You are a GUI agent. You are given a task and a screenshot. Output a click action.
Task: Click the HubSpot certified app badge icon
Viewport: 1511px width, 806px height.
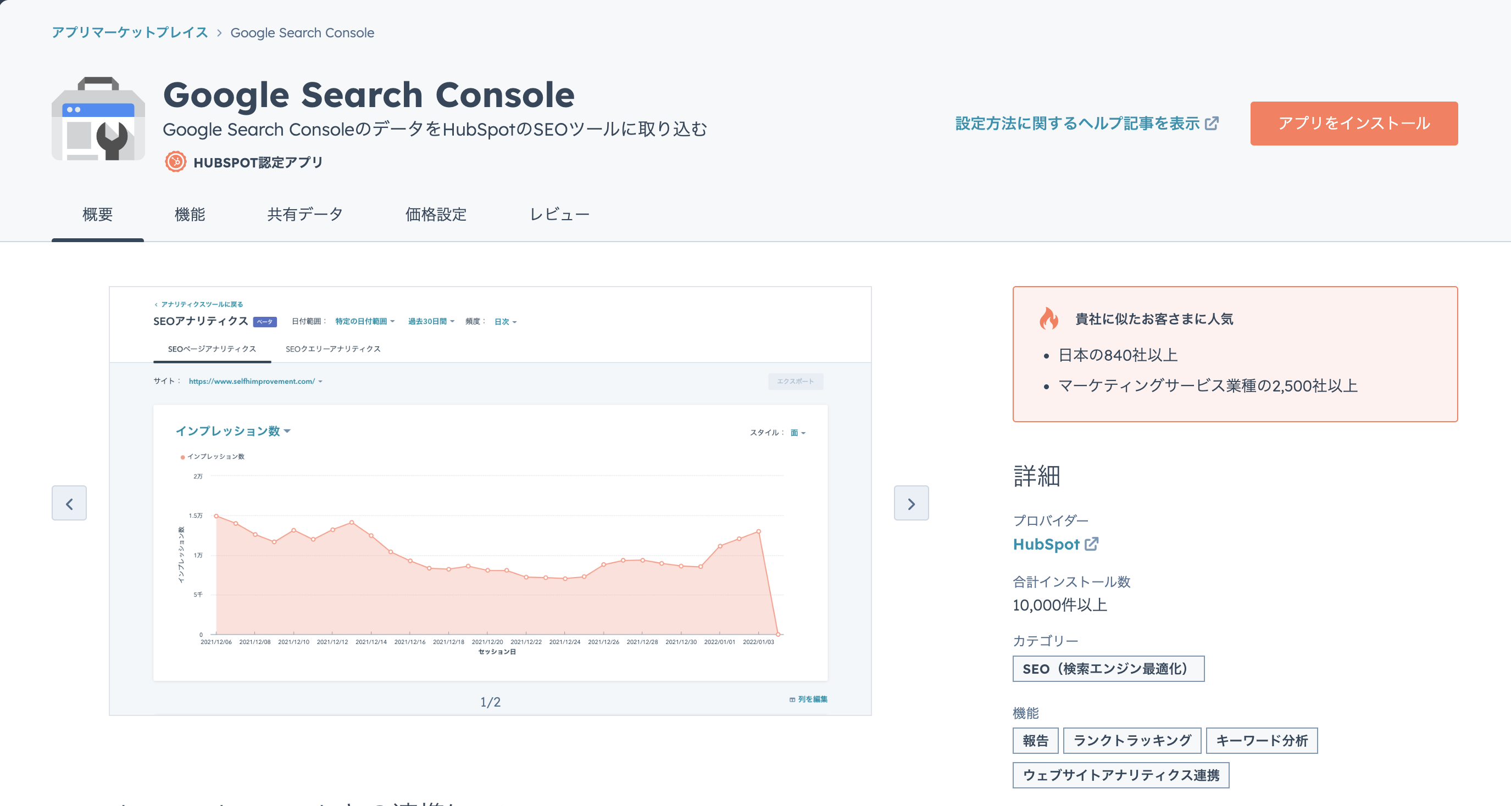pos(175,162)
